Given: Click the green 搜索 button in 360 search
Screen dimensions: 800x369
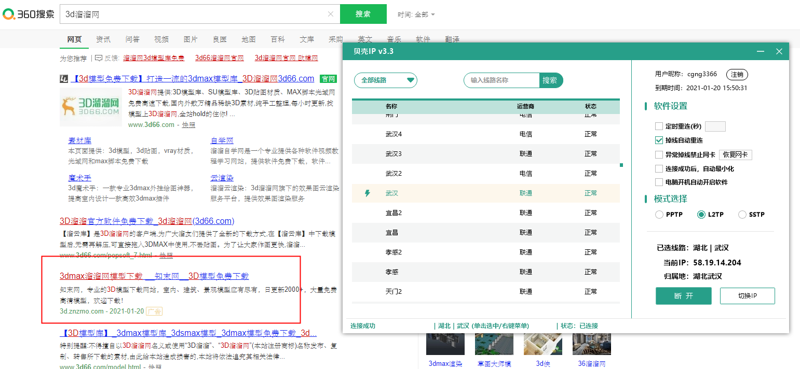Looking at the screenshot, I should (x=363, y=14).
